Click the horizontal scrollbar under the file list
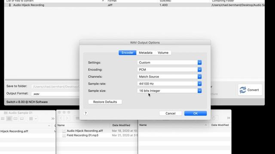 42,80
